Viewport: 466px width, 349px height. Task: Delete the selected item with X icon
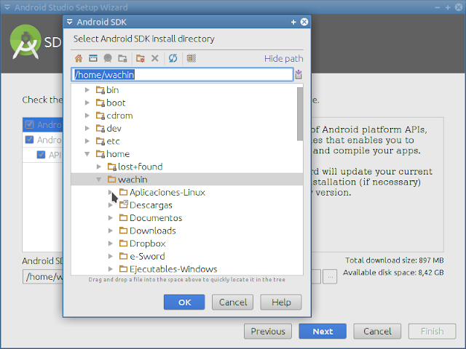click(x=155, y=58)
